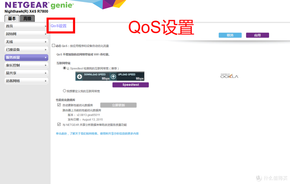This screenshot has width=290, height=184.
Task: Open 服务质量 in the sidebar
Action: pos(26,57)
